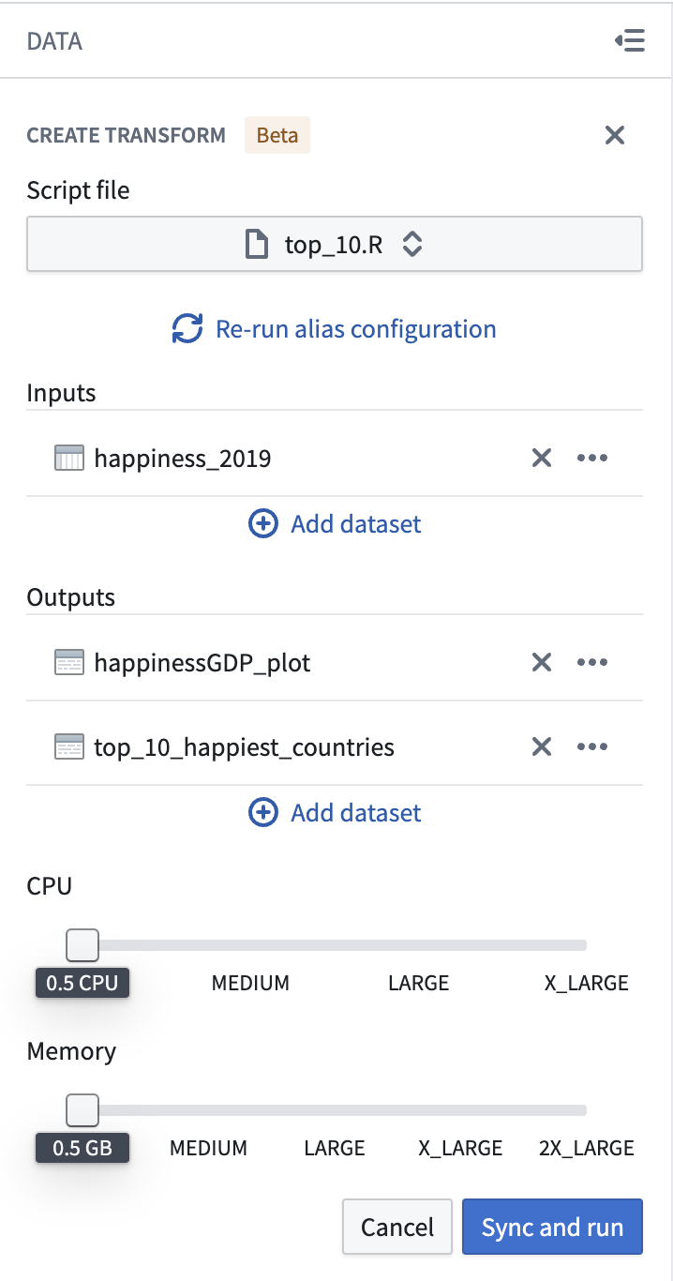Set Memory slider to X_LARGE

tap(460, 1110)
